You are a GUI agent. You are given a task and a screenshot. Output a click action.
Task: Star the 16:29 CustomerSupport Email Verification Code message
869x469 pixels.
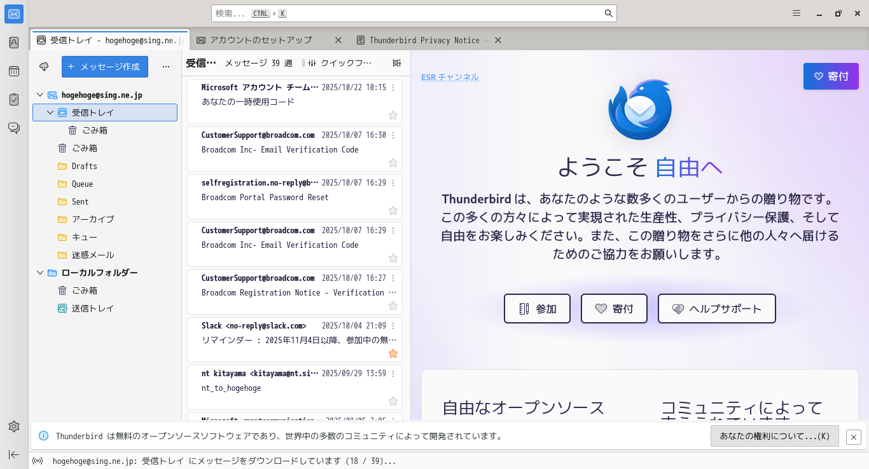click(393, 258)
